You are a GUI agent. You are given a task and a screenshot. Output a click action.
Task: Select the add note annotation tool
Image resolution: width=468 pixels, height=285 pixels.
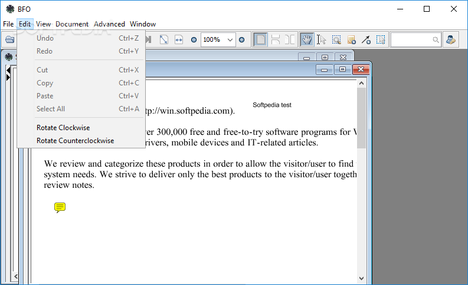(x=351, y=39)
